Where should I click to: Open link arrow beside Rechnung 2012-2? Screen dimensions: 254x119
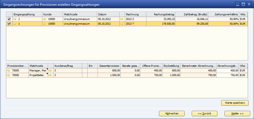(x=122, y=19)
